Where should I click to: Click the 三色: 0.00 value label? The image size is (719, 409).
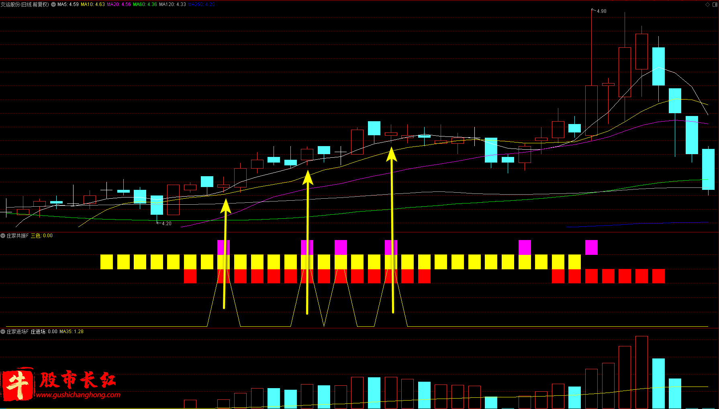coord(42,236)
